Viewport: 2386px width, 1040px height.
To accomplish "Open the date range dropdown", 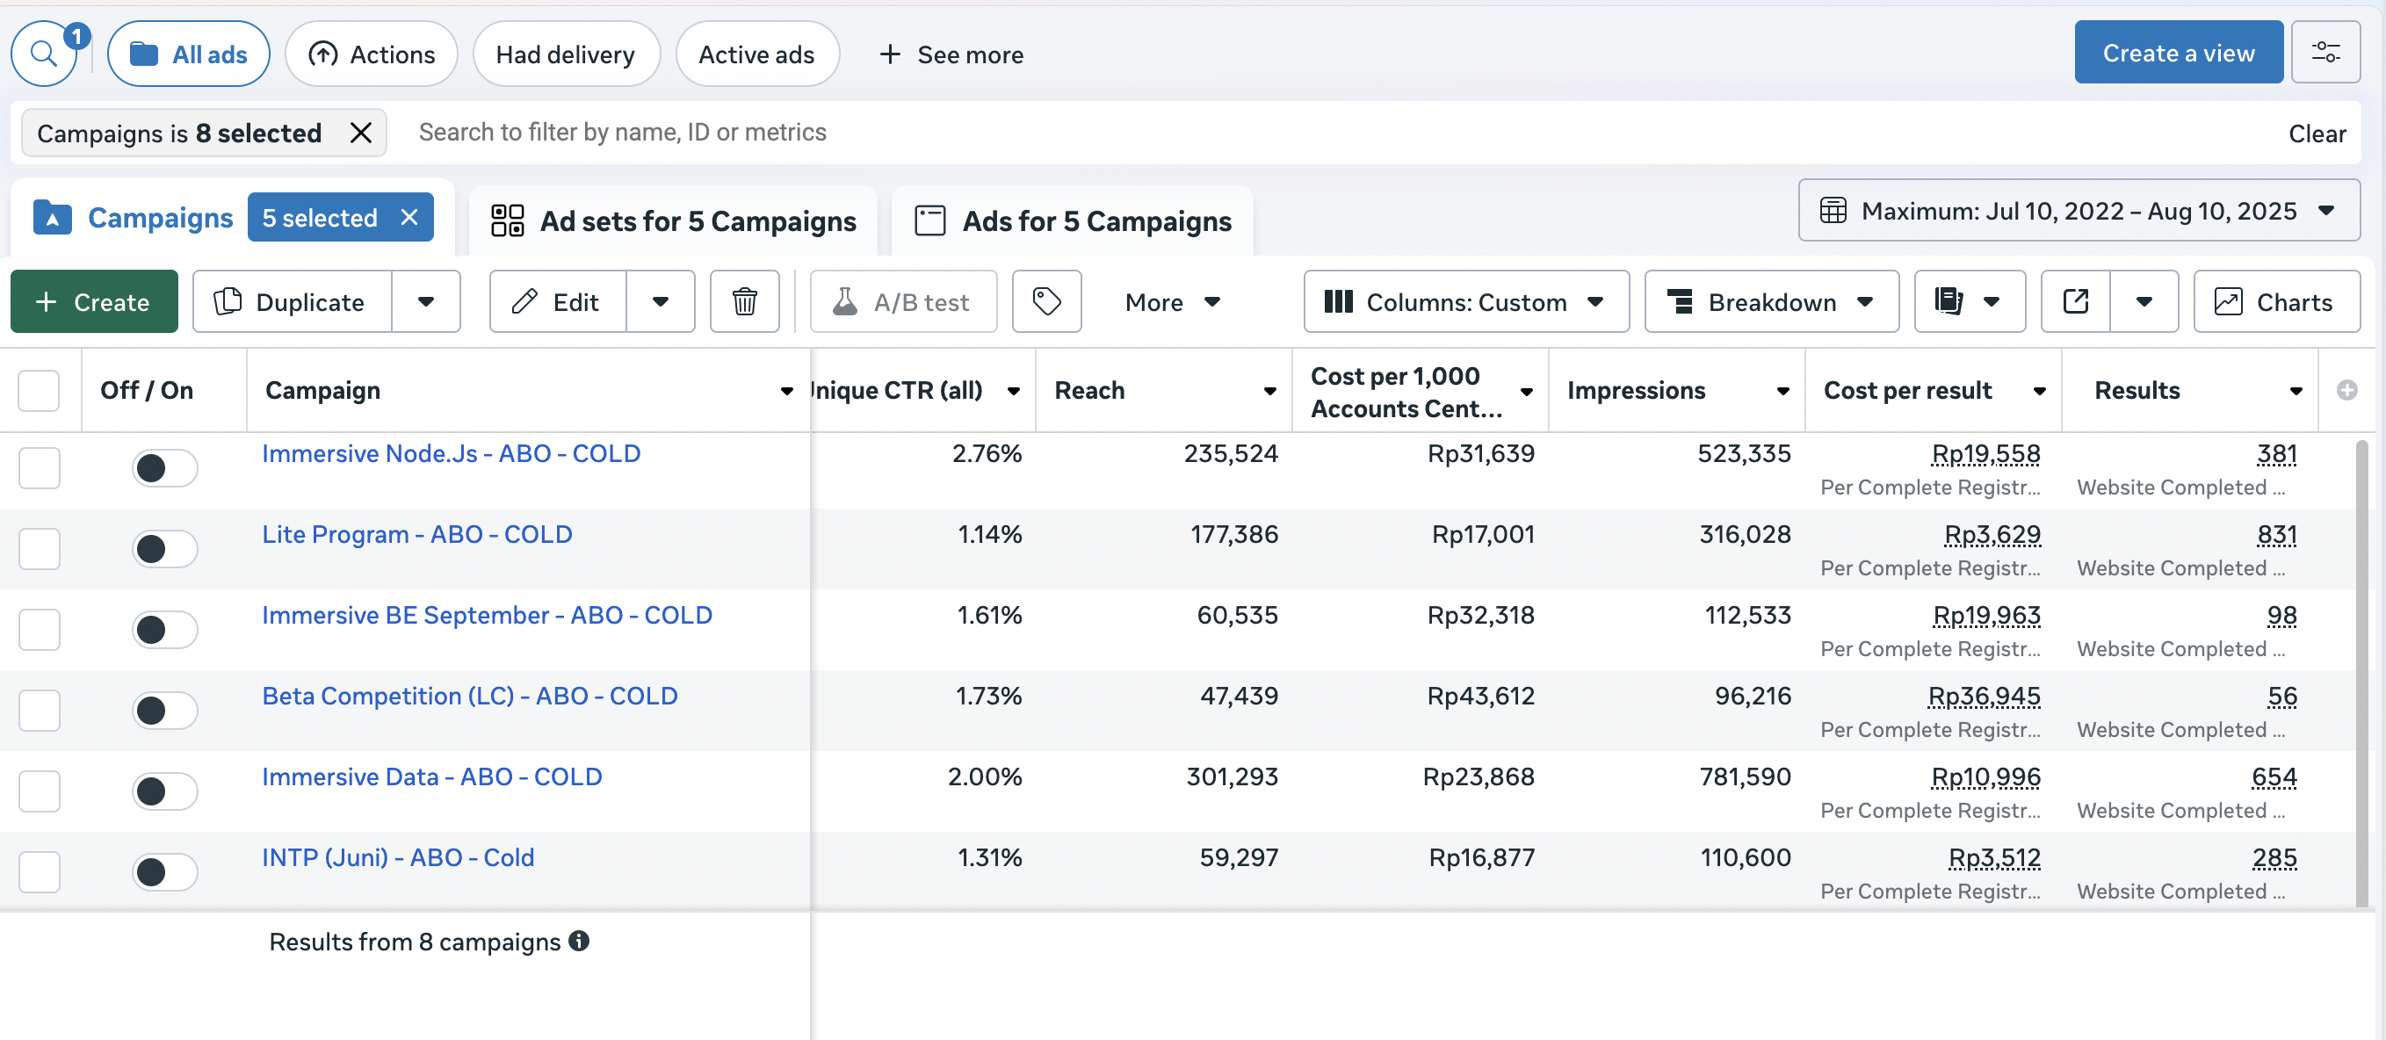I will [x=2079, y=211].
